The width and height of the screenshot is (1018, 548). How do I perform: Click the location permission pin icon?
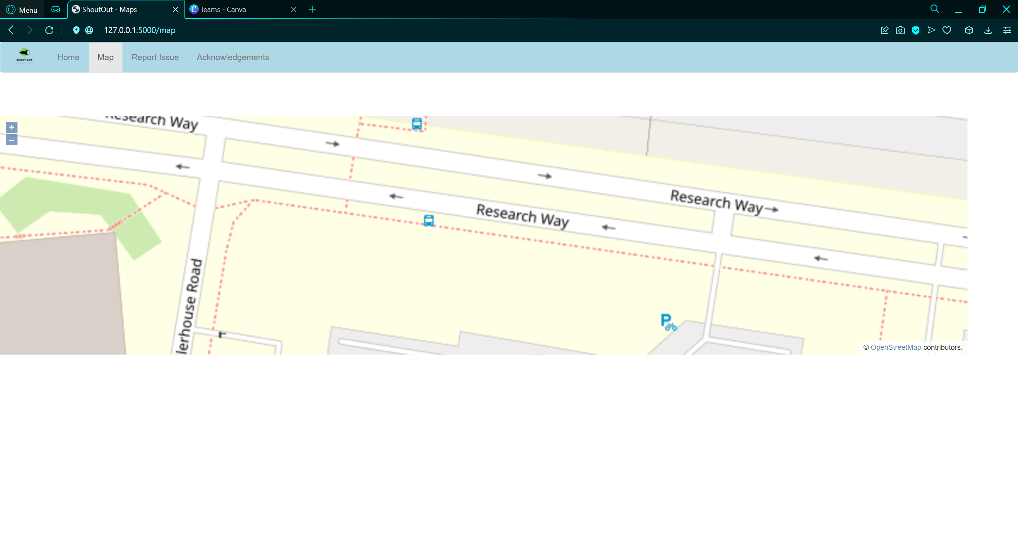(76, 30)
